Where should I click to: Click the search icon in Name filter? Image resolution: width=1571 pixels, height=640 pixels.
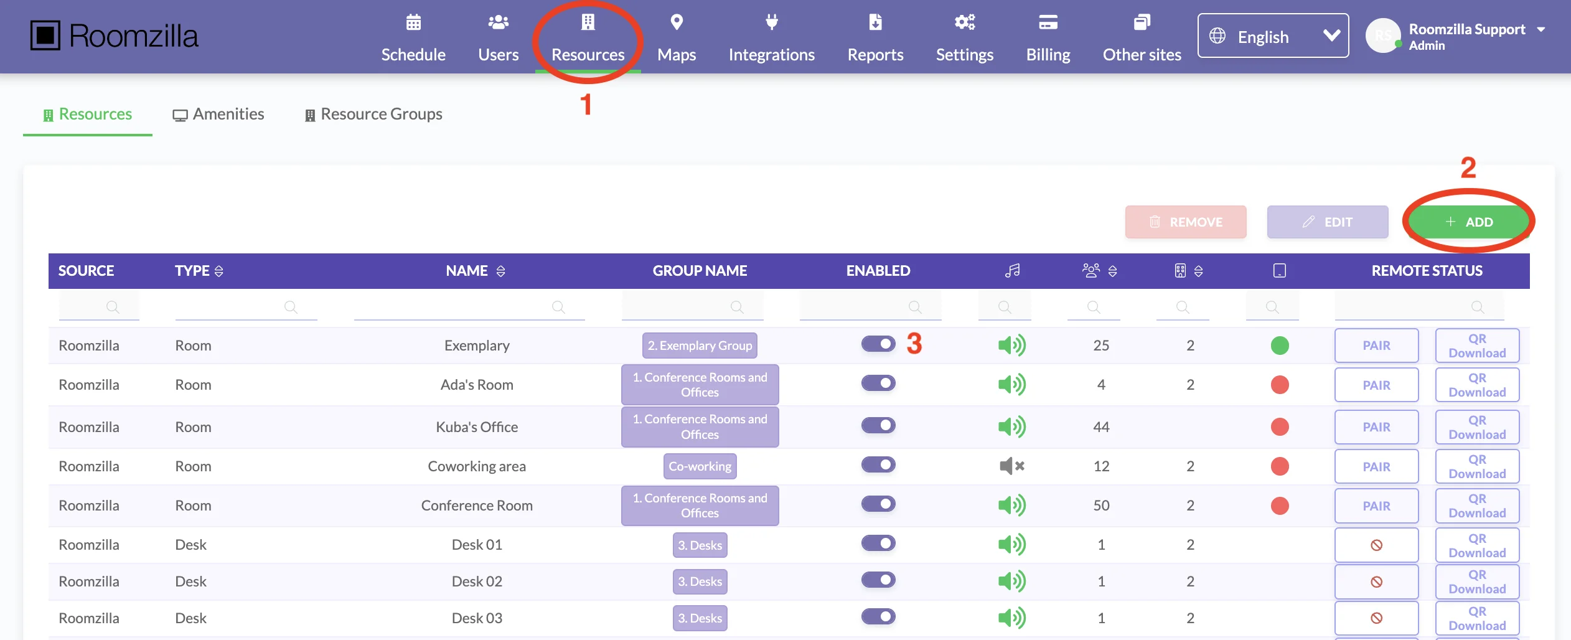(558, 307)
